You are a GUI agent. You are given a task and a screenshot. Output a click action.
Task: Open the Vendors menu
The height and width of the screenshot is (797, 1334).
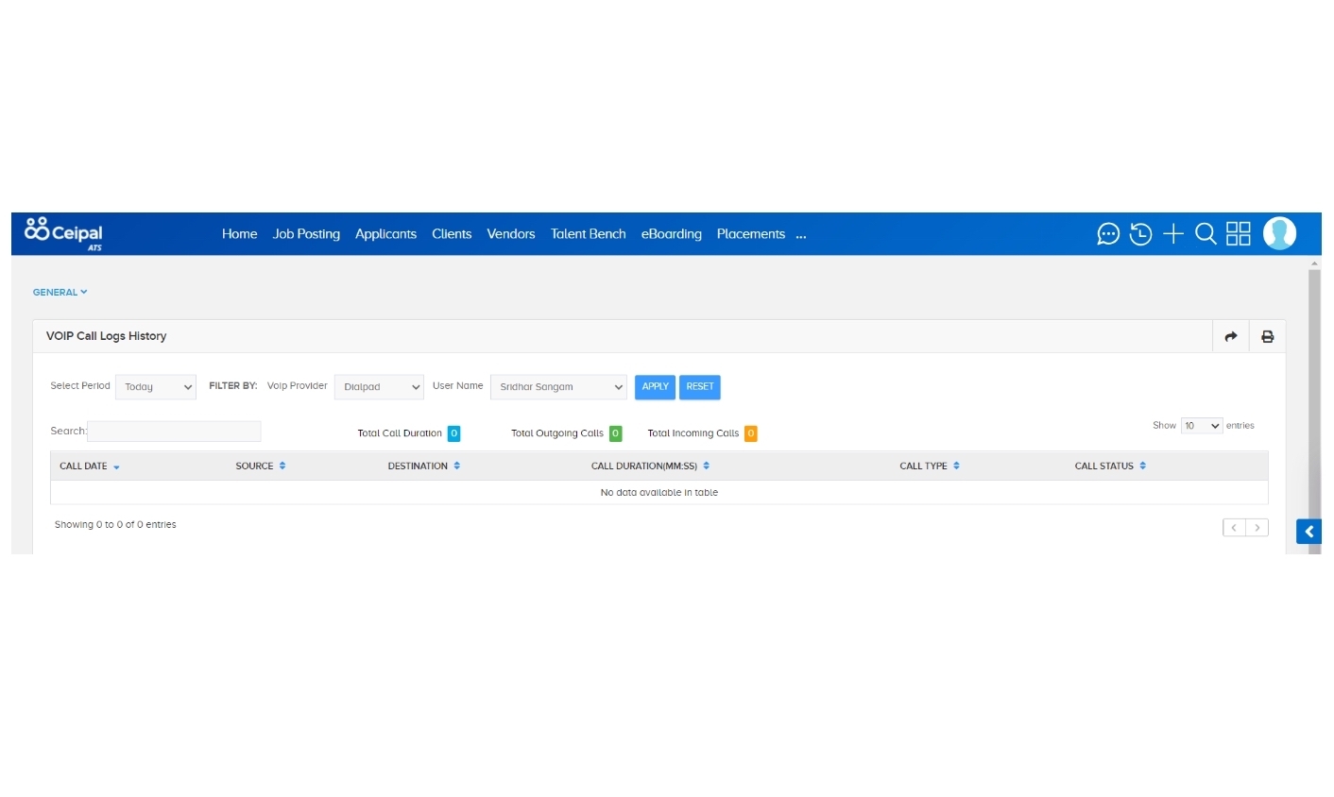pyautogui.click(x=511, y=234)
